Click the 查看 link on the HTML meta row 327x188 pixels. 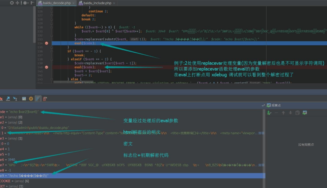[x=261, y=133]
